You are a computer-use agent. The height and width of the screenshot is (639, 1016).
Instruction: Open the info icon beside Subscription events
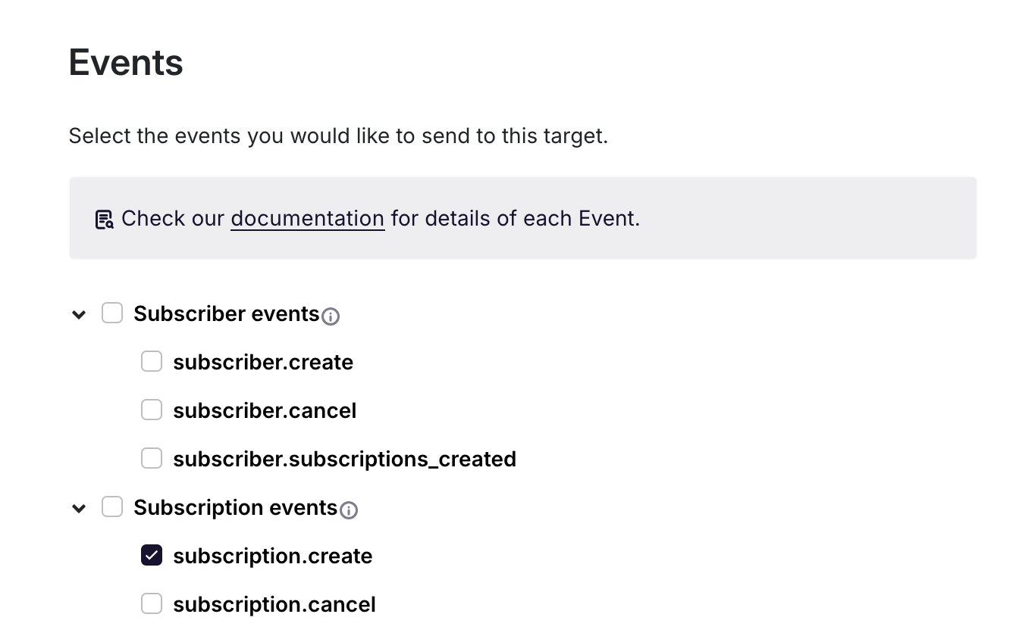click(350, 512)
